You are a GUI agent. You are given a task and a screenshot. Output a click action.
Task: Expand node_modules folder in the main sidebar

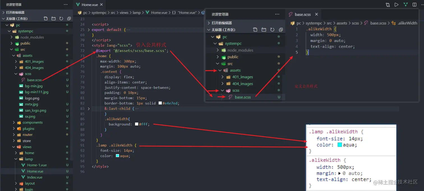pyautogui.click(x=11, y=37)
